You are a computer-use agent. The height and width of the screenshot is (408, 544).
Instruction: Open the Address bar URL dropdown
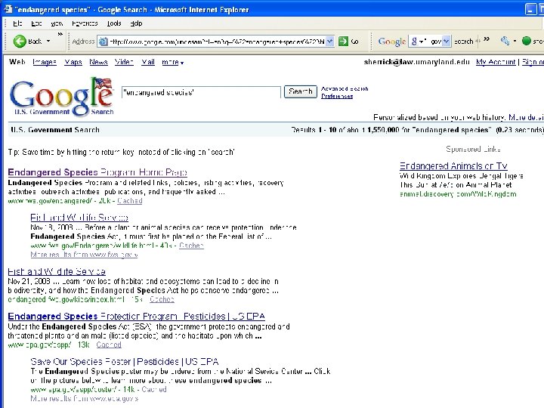point(330,42)
